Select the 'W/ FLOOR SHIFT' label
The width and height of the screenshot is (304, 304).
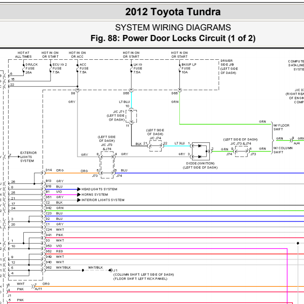281,127
